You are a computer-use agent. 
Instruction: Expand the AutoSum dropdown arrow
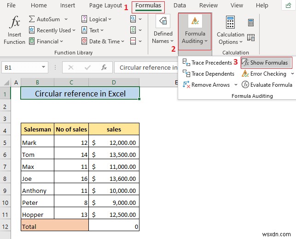pos(66,19)
